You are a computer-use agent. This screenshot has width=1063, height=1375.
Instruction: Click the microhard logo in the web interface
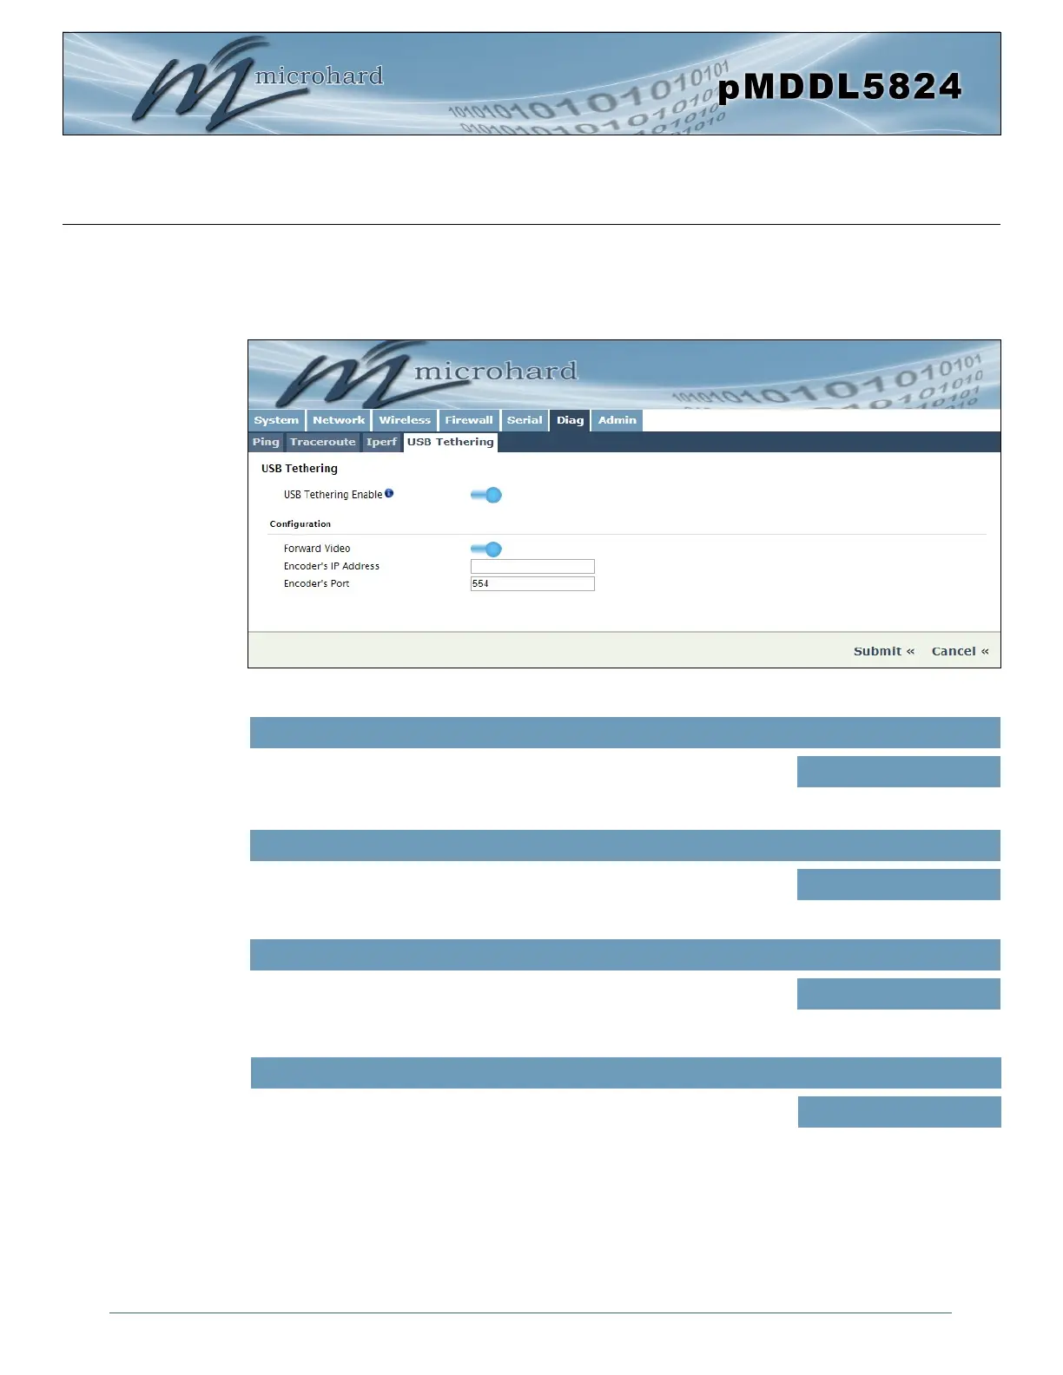pos(426,375)
